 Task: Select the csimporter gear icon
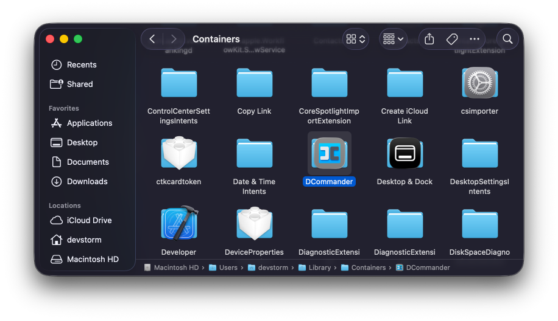click(x=479, y=83)
